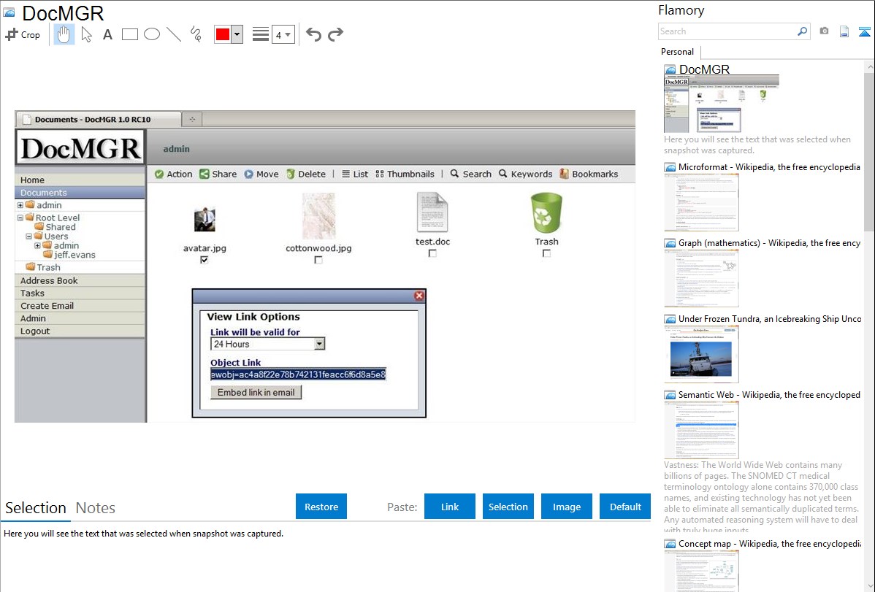Screen dimensions: 875x592
Task: Close the View Link Options dialog
Action: pos(419,296)
